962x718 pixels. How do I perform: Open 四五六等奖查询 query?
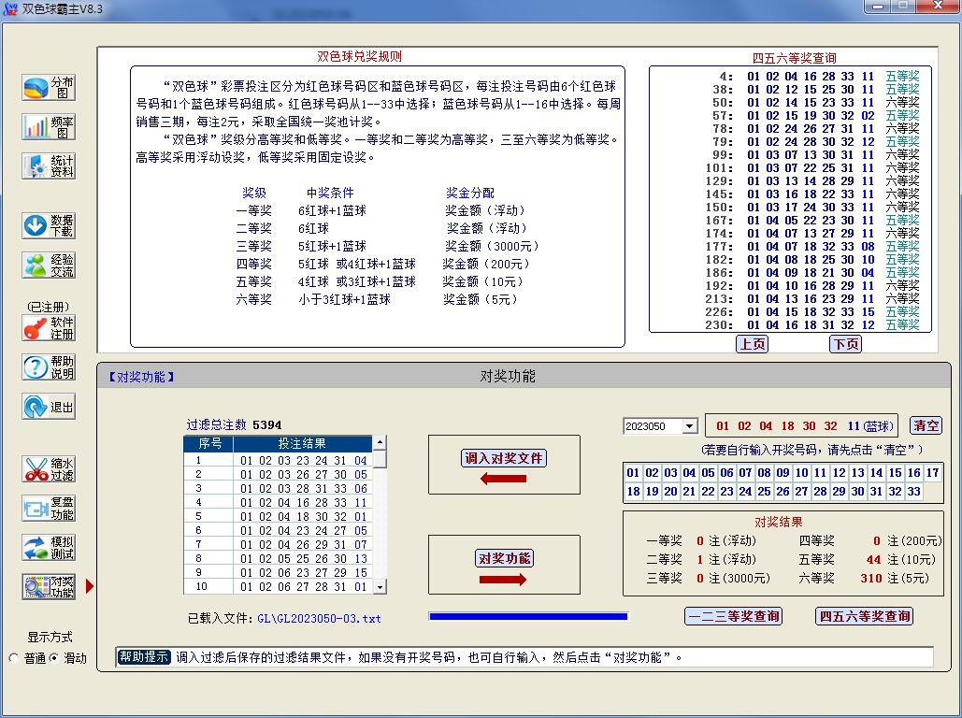pyautogui.click(x=865, y=616)
